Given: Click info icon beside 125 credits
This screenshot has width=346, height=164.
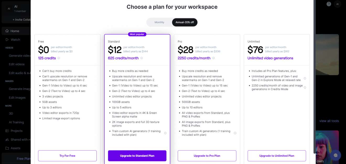Looking at the screenshot, I should [x=59, y=58].
